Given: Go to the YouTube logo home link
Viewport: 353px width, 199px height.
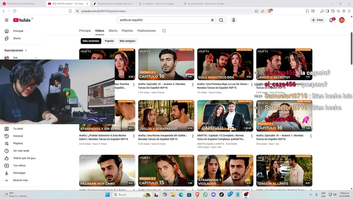Looking at the screenshot, I should 22,20.
